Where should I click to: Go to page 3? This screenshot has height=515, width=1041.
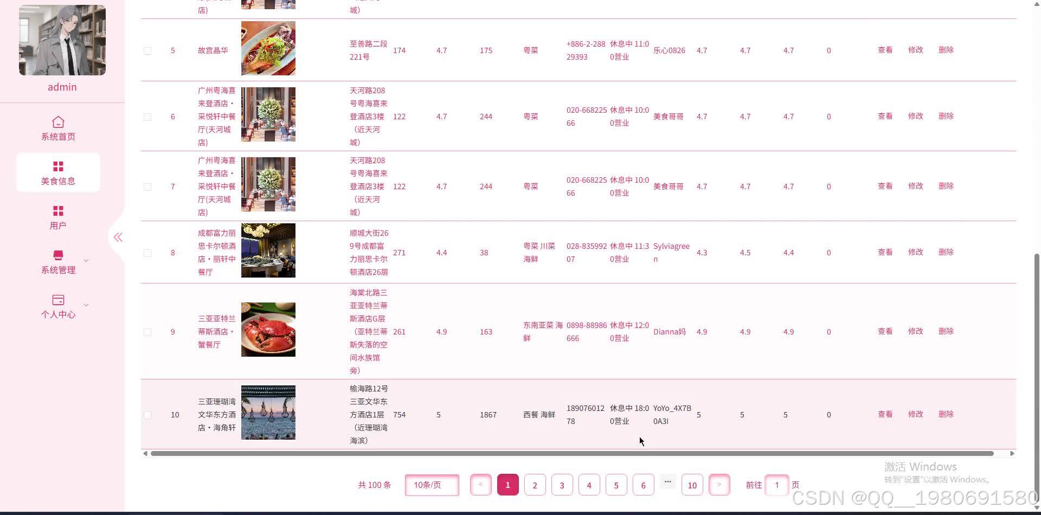coord(562,485)
